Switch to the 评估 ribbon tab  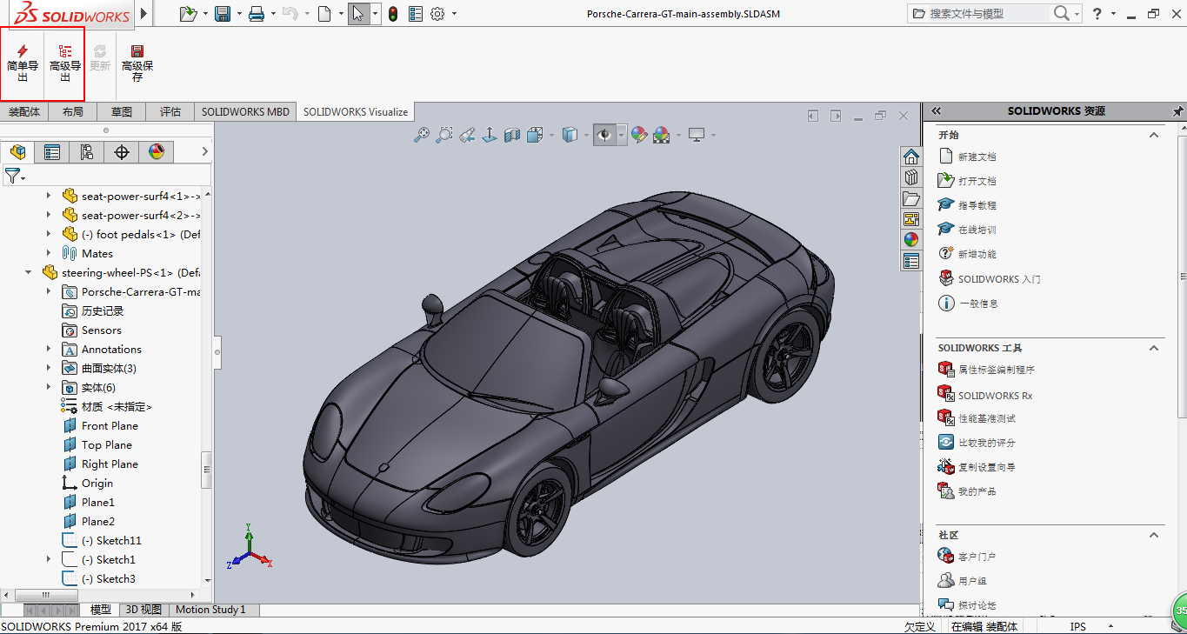[170, 111]
